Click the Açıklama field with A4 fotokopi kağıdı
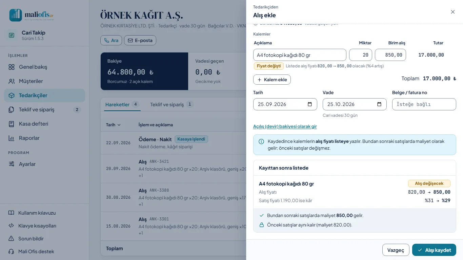 coord(300,55)
